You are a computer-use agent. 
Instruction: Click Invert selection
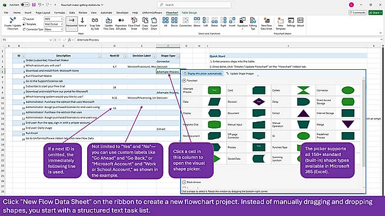tap(232, 22)
